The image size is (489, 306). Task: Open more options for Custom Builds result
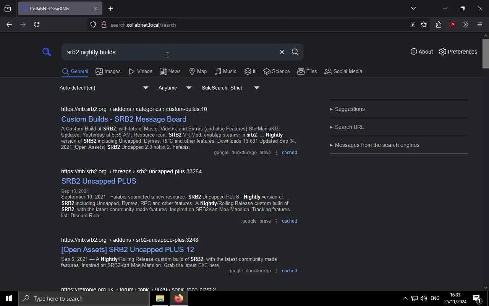276,153
